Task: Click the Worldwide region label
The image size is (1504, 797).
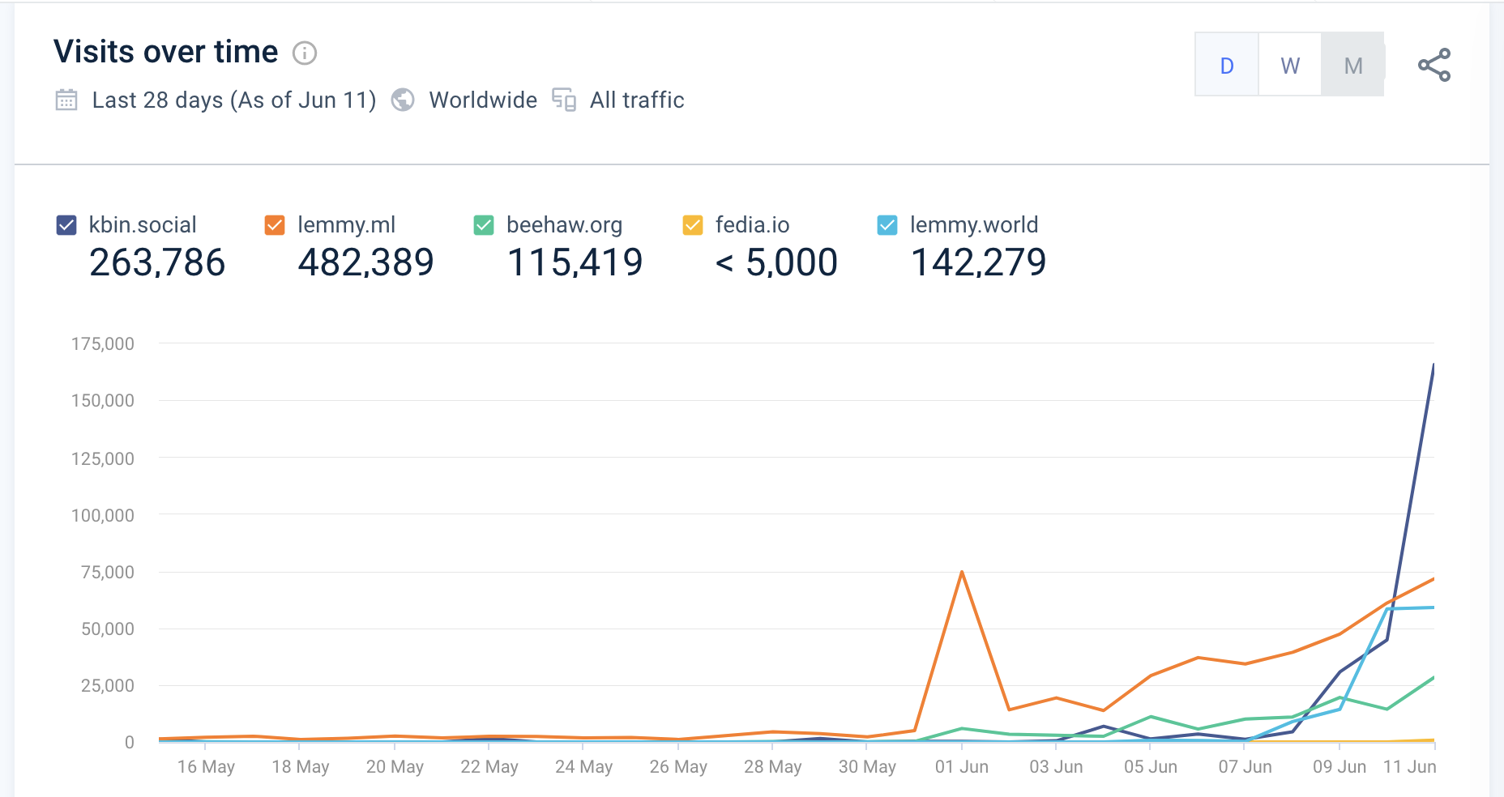Action: (x=483, y=100)
